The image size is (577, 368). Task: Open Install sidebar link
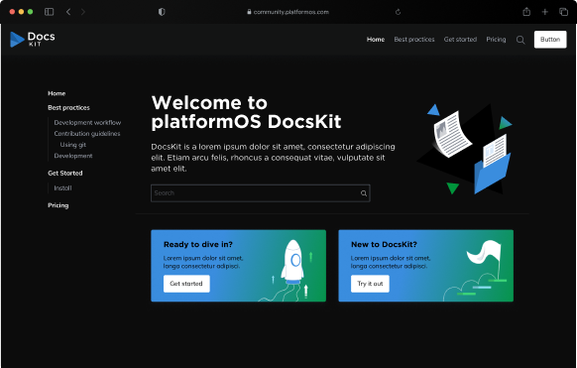tap(62, 188)
